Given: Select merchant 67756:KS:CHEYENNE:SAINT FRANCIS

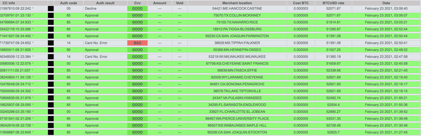Looking at the screenshot, I should 237,64.
